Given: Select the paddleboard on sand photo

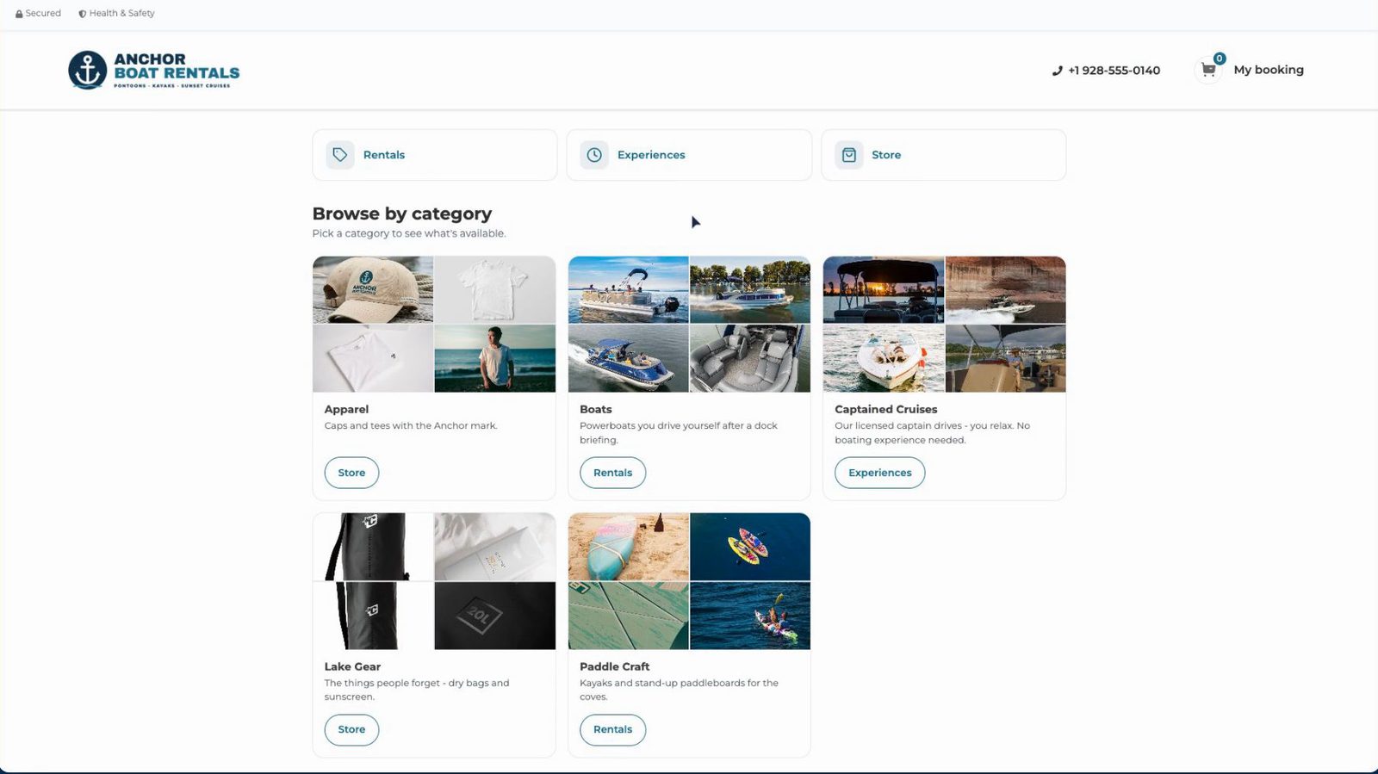Looking at the screenshot, I should point(629,547).
